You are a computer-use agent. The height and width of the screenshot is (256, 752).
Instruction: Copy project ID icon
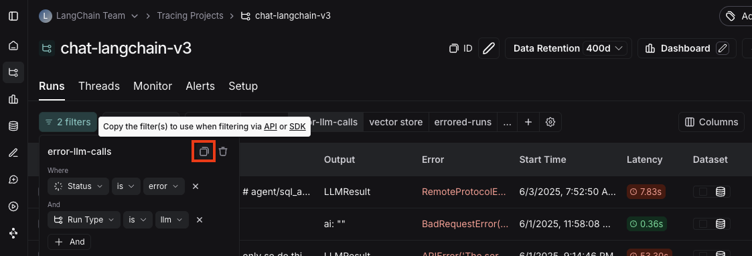tap(453, 48)
